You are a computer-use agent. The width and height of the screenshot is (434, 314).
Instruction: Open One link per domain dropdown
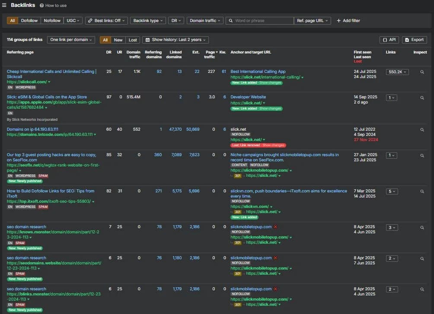(71, 40)
